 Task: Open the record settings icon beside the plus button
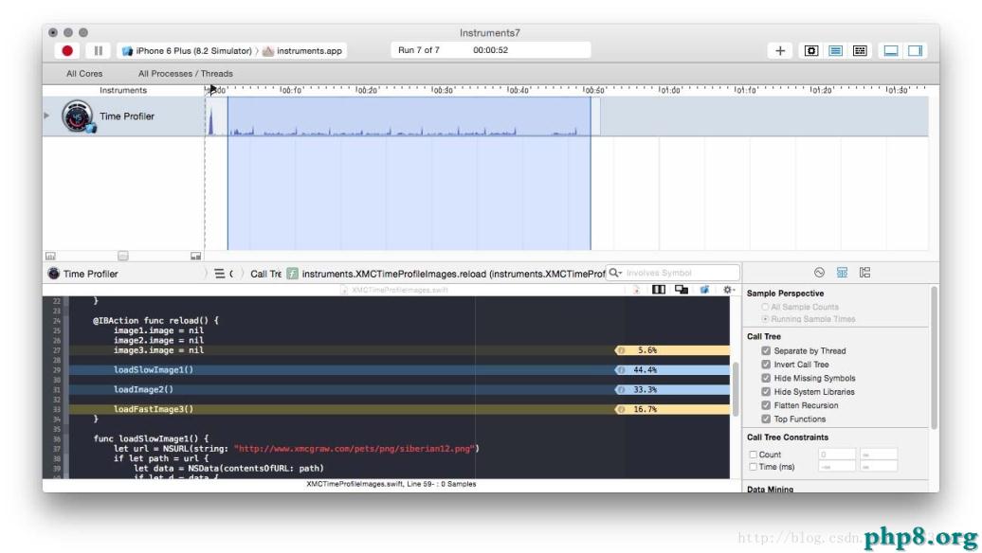click(x=811, y=50)
